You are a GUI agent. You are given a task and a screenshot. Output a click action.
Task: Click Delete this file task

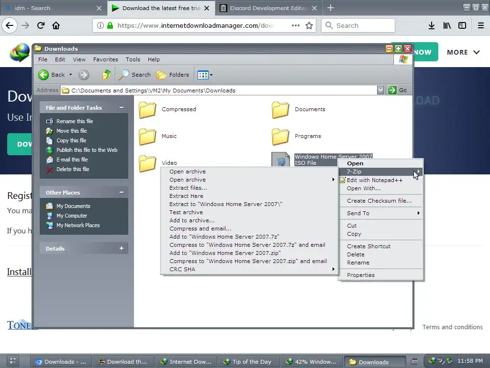73,169
